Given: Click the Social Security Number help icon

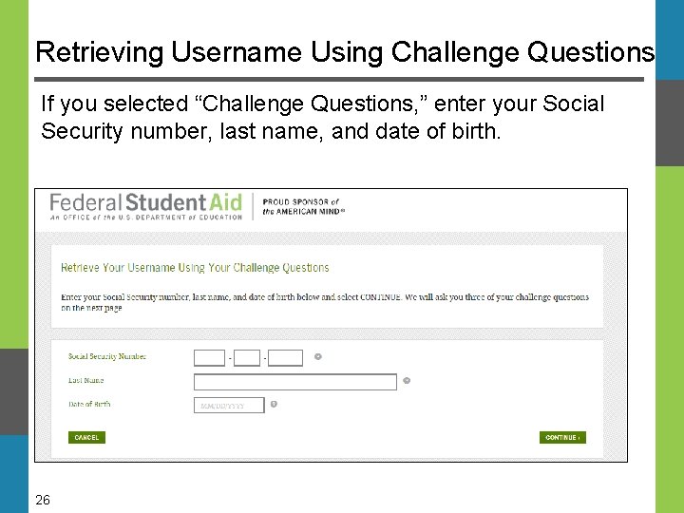Looking at the screenshot, I should [318, 357].
